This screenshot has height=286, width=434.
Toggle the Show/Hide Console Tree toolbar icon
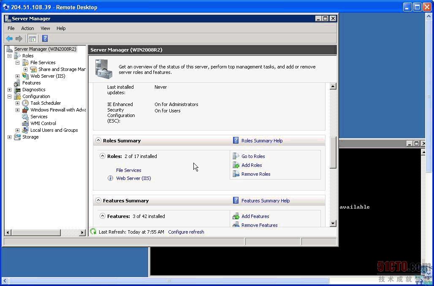click(33, 38)
